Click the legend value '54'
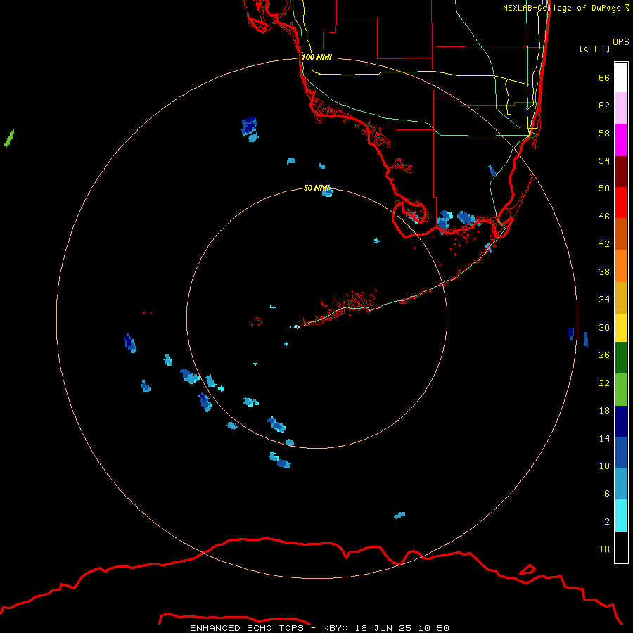 click(x=604, y=160)
